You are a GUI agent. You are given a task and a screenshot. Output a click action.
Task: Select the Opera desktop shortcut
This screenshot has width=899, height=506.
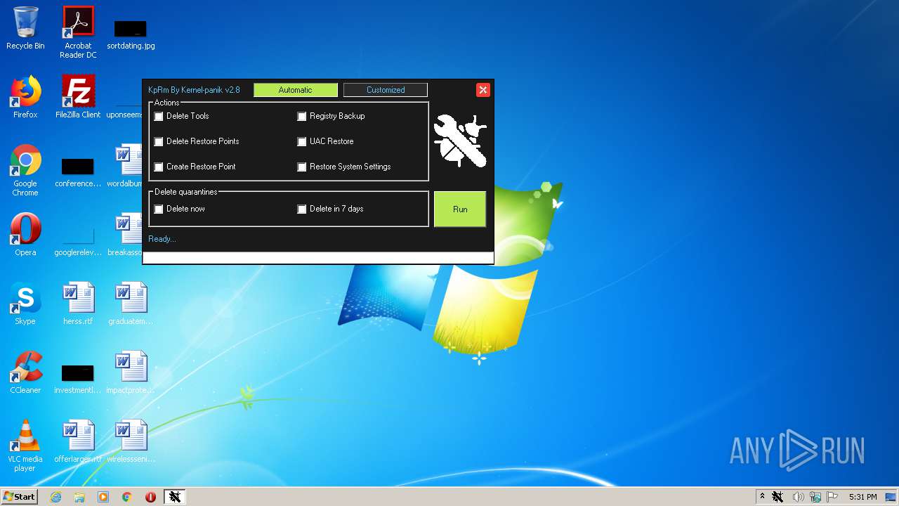[25, 235]
